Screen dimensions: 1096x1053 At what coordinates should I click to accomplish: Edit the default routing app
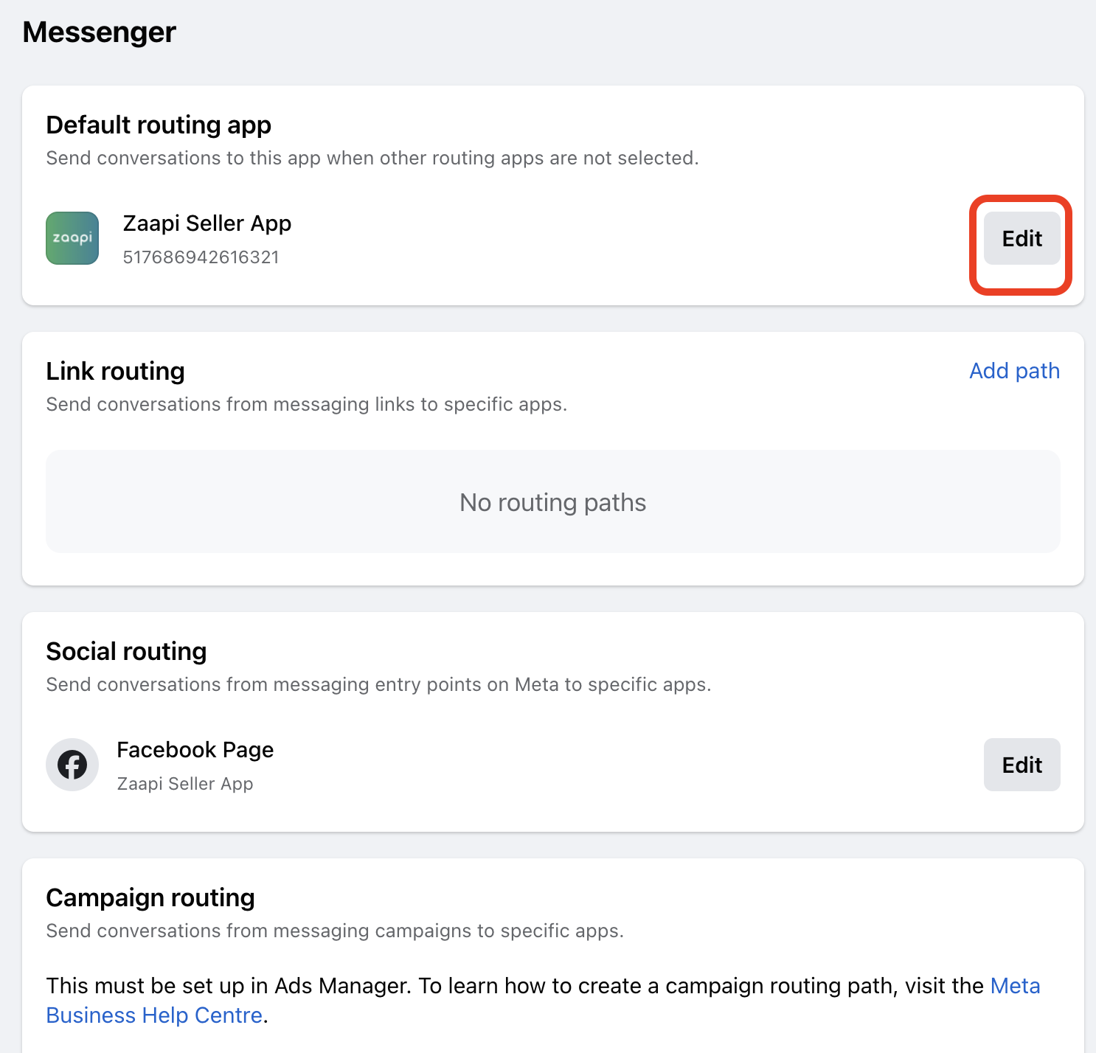point(1022,239)
